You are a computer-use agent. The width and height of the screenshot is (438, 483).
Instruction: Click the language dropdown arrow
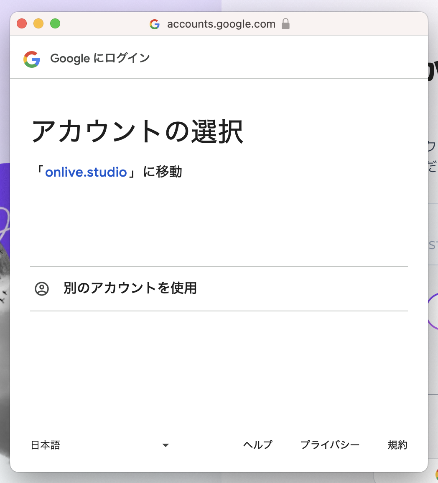pyautogui.click(x=166, y=445)
